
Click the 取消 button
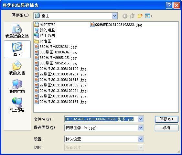(166, 128)
